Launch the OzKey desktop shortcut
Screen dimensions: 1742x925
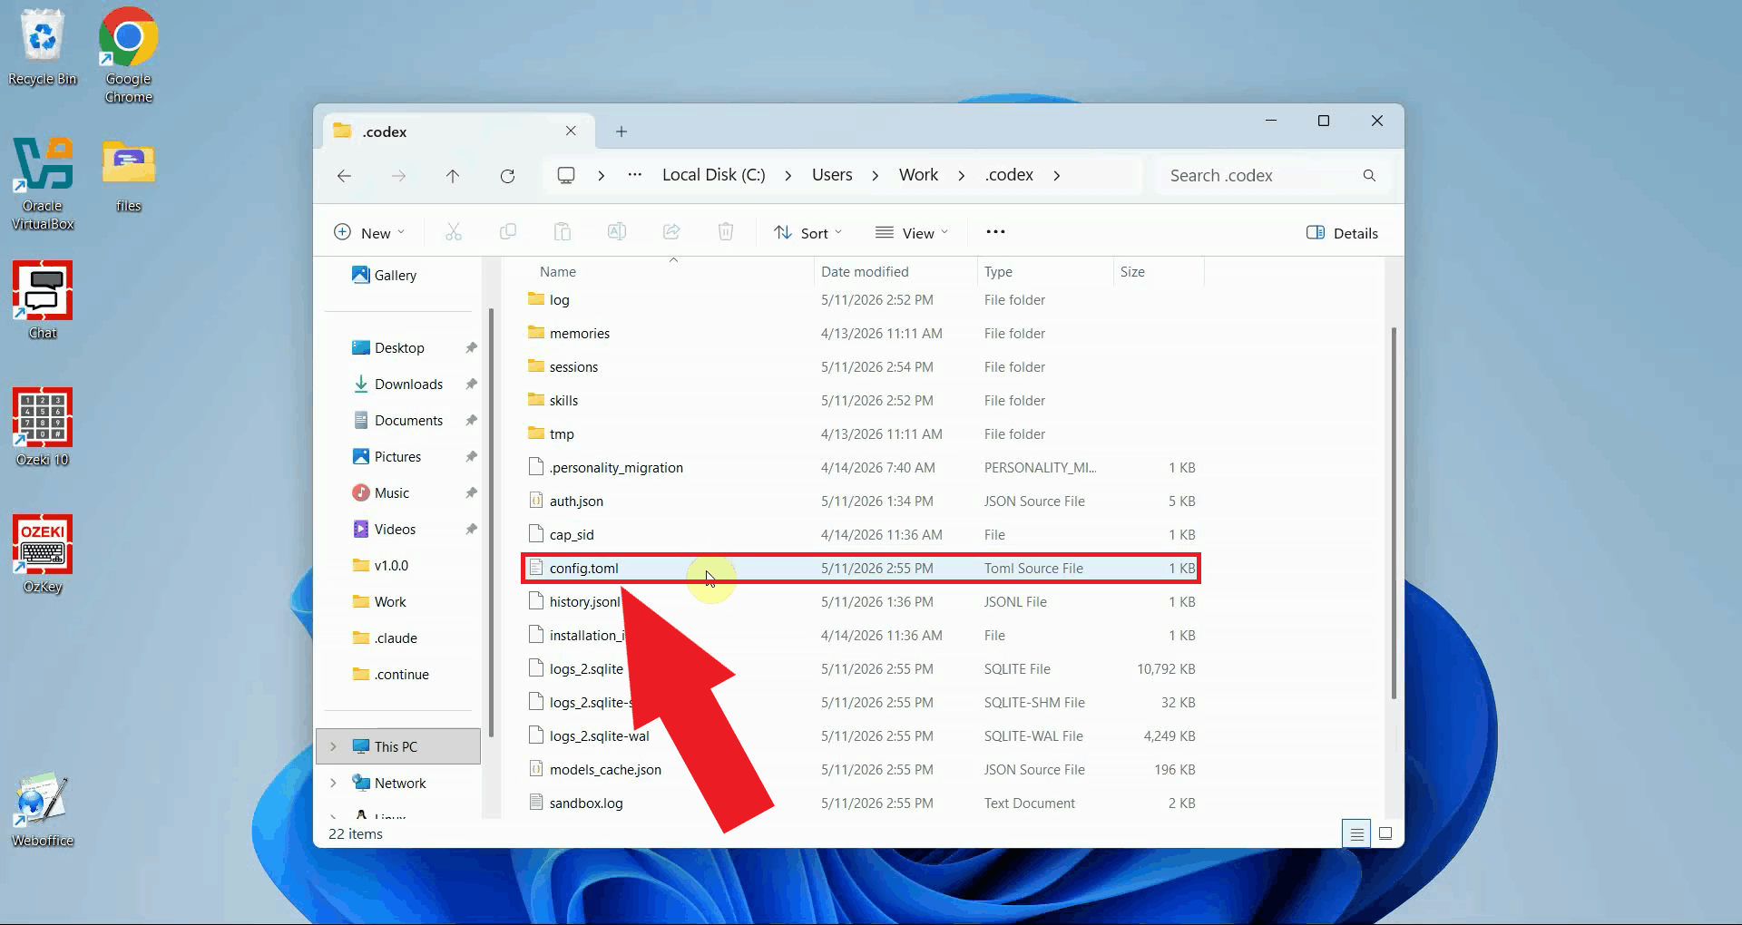43,554
